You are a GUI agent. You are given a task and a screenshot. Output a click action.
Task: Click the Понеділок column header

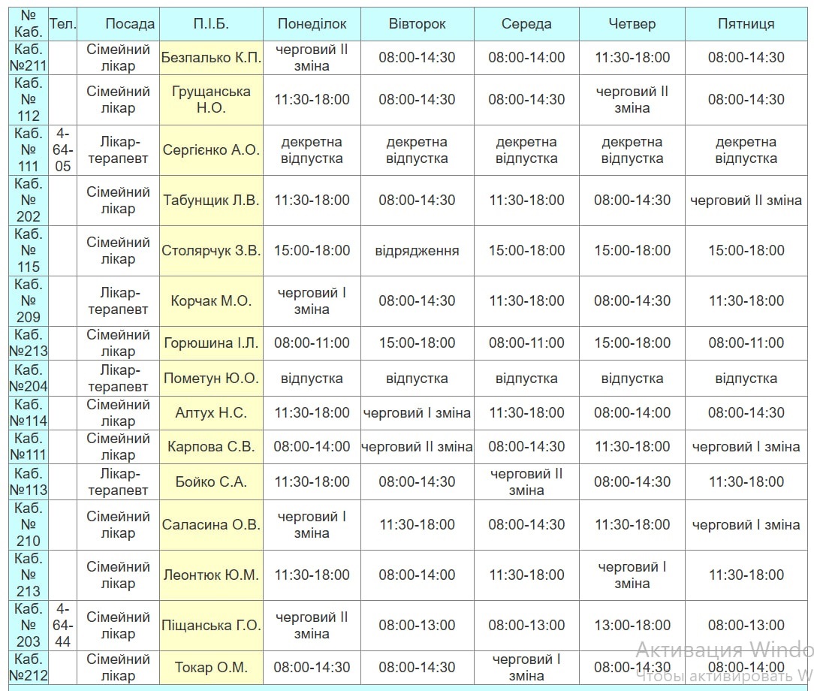coord(312,24)
